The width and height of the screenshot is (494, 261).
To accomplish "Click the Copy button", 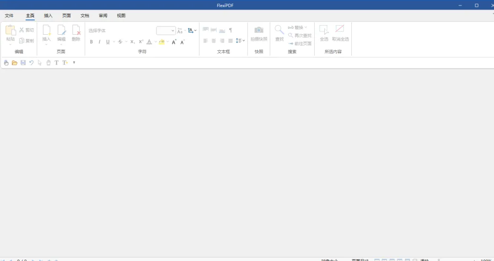I will (x=27, y=41).
